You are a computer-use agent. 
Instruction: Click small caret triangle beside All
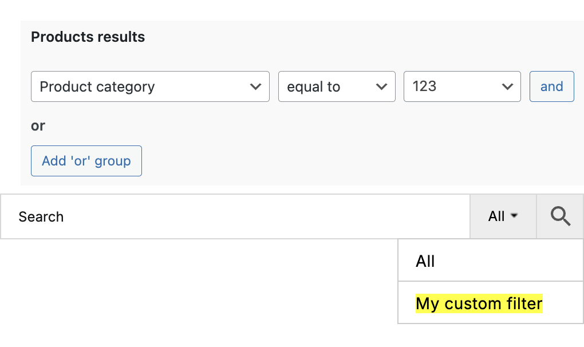click(x=514, y=216)
